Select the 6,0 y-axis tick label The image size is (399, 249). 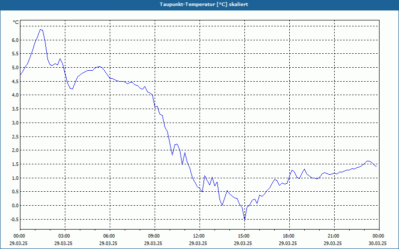(15, 40)
